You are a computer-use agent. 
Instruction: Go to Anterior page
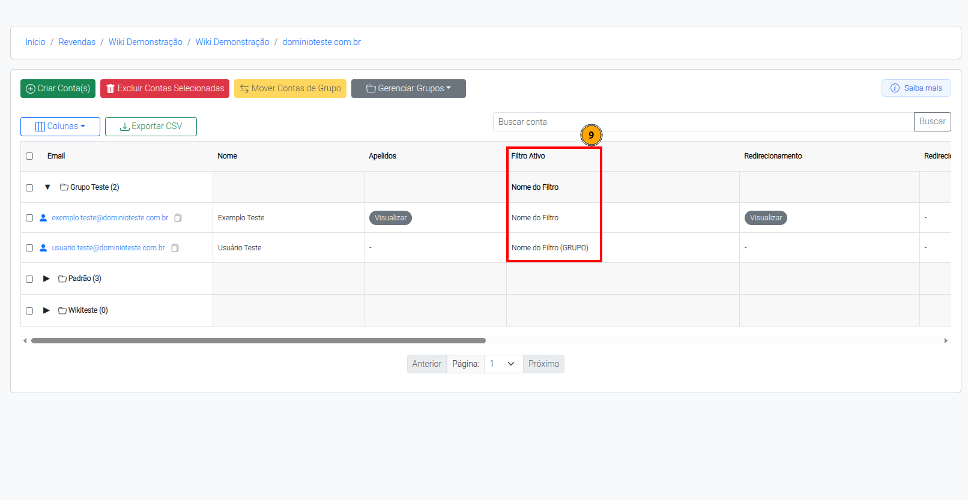coord(426,364)
